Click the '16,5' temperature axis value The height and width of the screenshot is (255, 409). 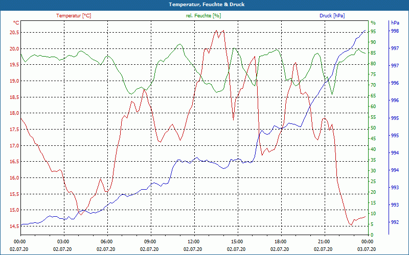(x=14, y=162)
